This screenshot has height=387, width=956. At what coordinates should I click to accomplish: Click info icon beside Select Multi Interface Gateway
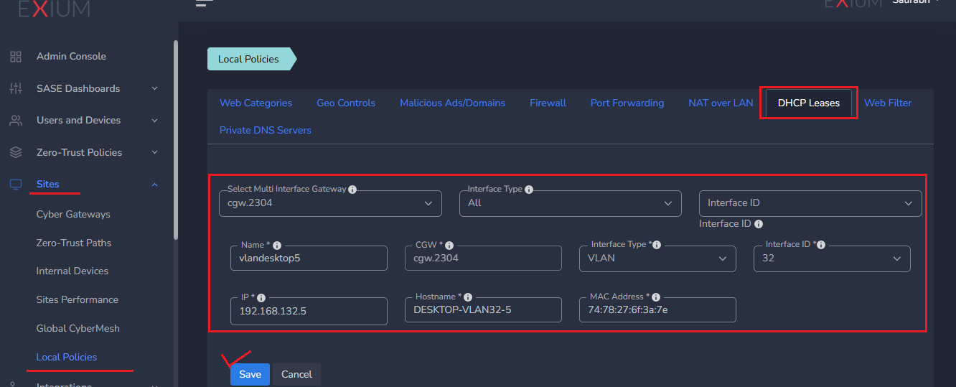click(x=352, y=190)
